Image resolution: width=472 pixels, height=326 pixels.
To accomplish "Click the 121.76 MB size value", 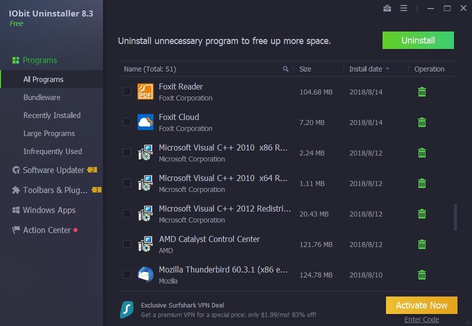I will pyautogui.click(x=316, y=244).
